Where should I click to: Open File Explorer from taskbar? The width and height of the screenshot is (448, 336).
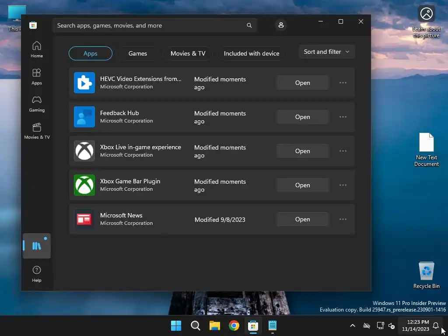click(214, 325)
